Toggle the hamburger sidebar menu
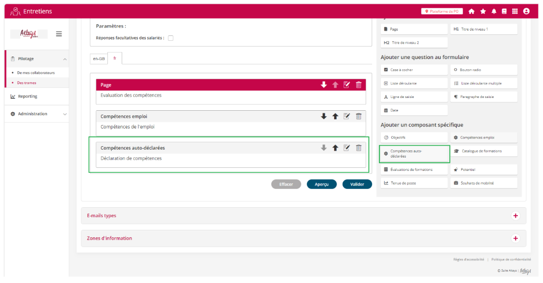 pyautogui.click(x=59, y=34)
